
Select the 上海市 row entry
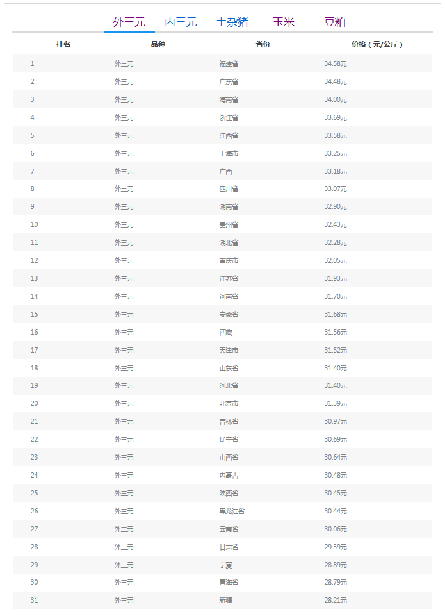[x=229, y=153]
